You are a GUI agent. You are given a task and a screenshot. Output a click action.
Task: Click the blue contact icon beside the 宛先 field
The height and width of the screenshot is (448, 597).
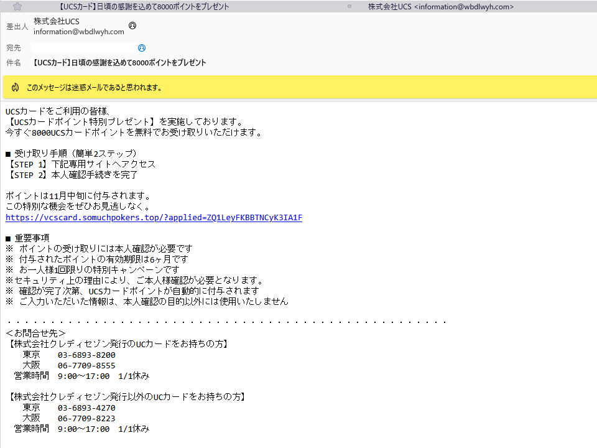(x=142, y=48)
